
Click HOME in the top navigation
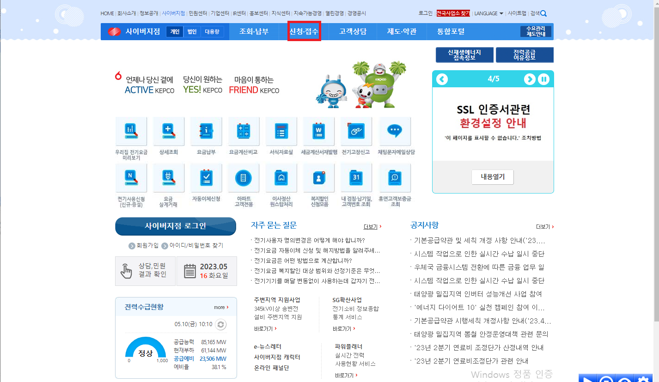(x=107, y=13)
